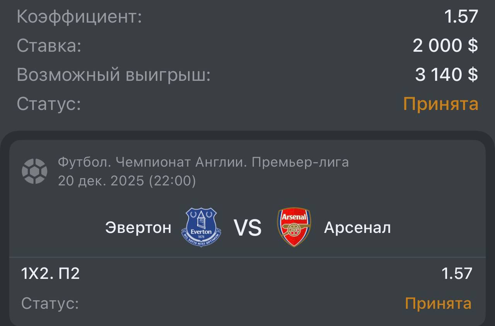Click the Статус label in the summary
495x326 pixels.
click(49, 104)
